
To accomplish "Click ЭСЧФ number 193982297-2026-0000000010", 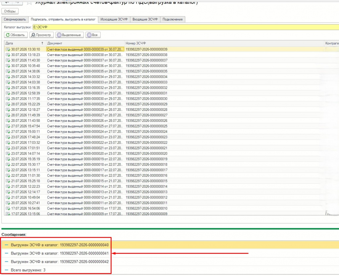I will click(147, 208).
